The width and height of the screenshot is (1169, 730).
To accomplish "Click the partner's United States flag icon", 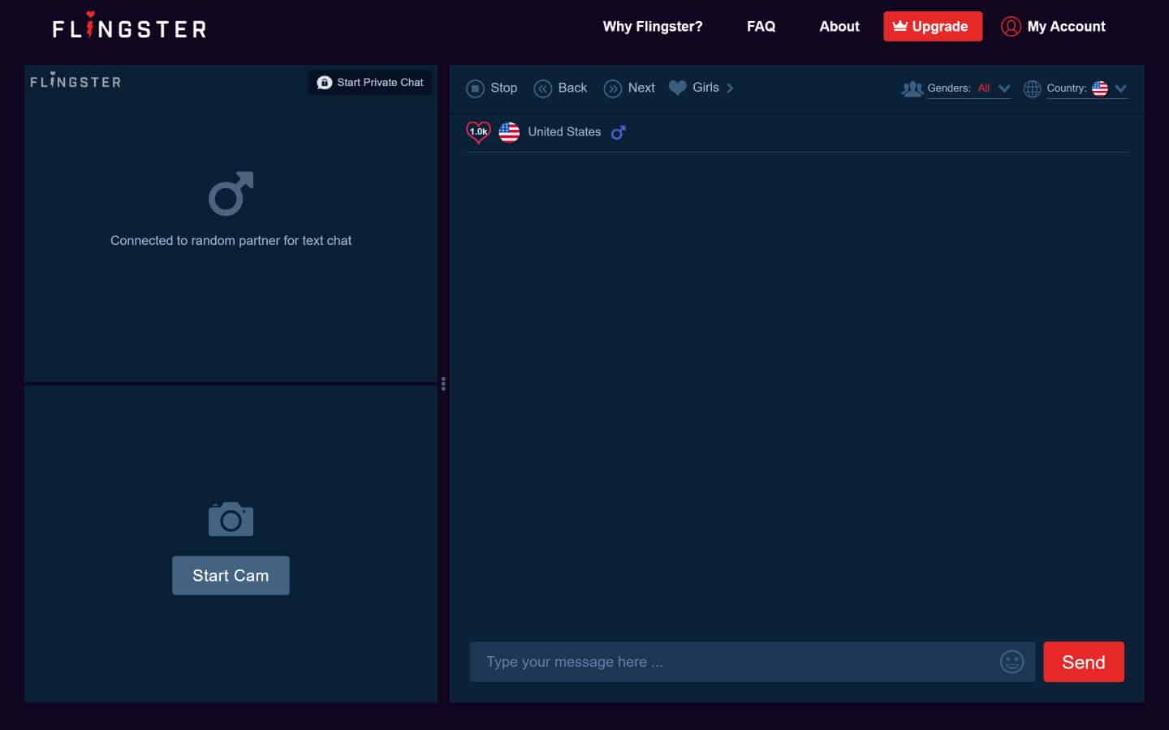I will [x=509, y=131].
